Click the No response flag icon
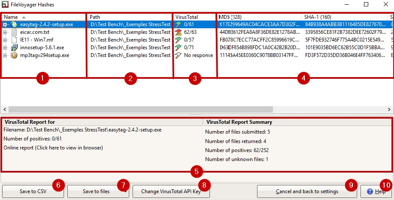Screen dimensions: 394x200 coord(179,55)
